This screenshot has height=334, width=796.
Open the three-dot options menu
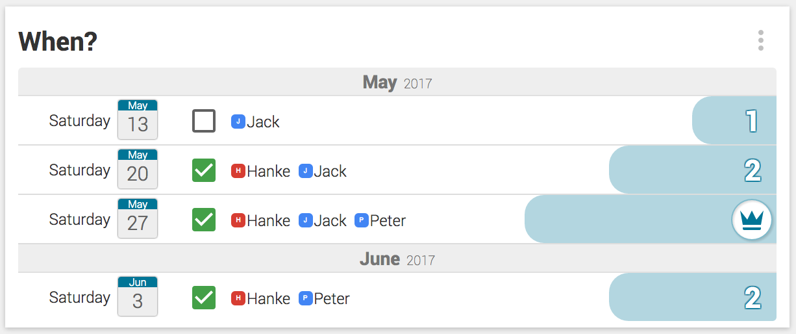[760, 40]
